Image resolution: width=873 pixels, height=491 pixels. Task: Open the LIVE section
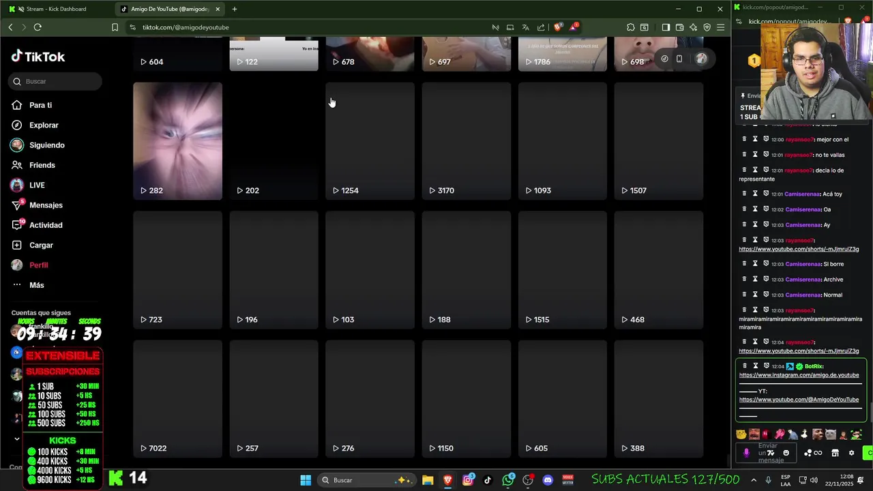37,185
